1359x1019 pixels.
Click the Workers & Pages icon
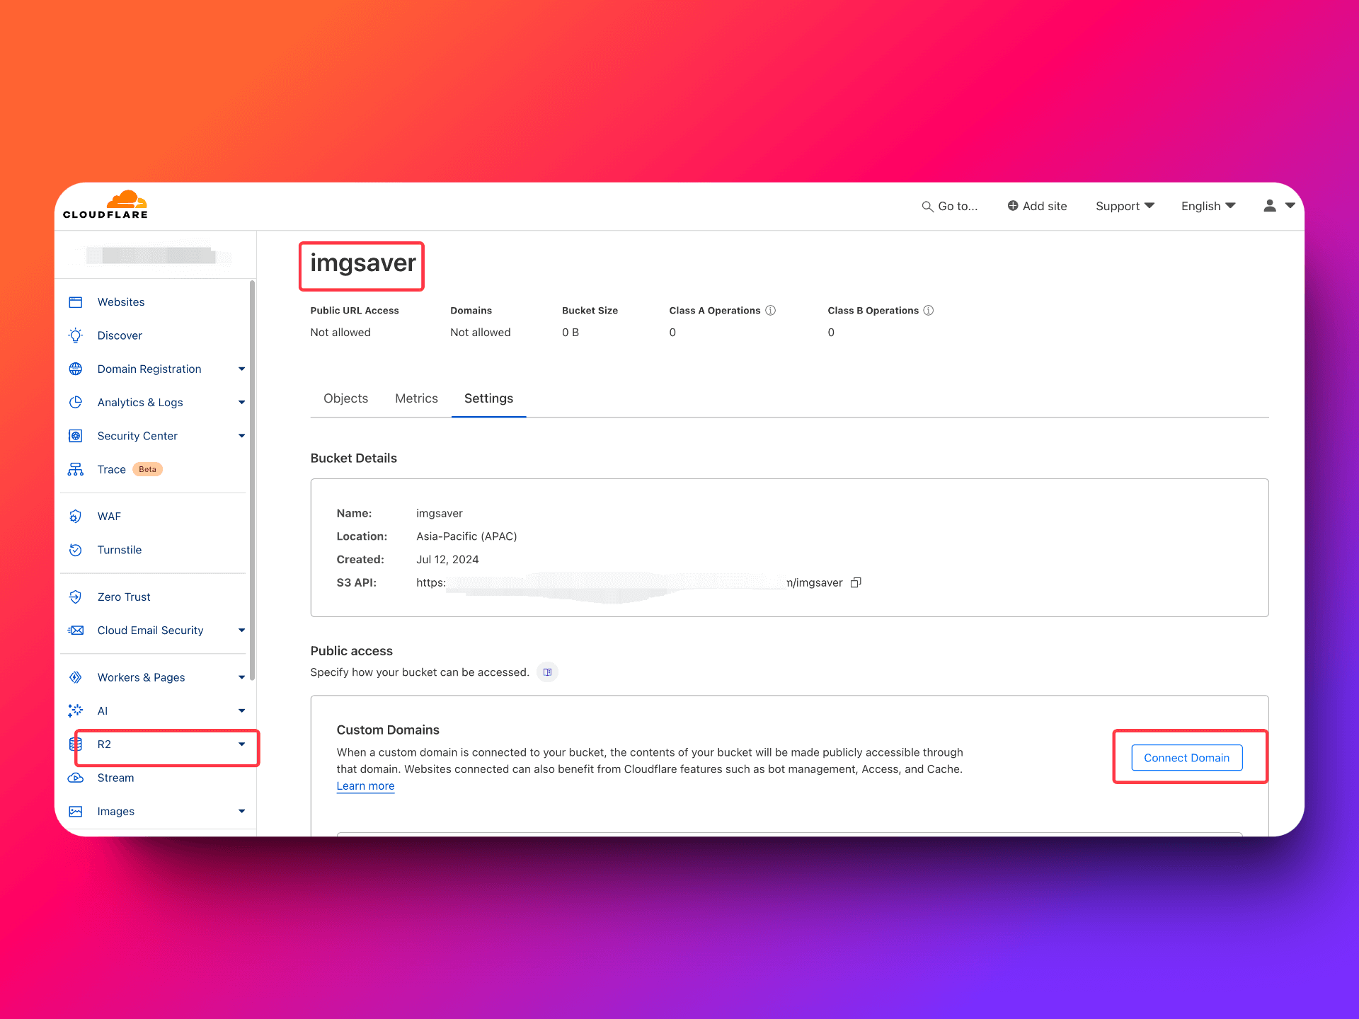point(76,677)
